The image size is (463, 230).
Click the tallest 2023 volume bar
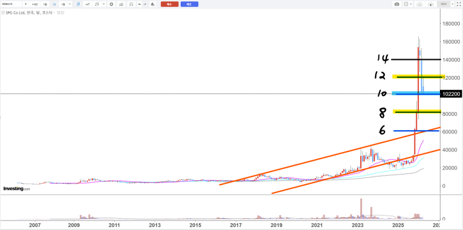pos(361,208)
